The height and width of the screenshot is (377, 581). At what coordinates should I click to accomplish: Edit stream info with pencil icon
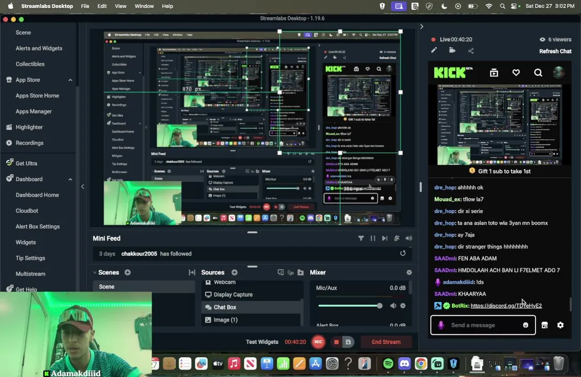pyautogui.click(x=434, y=50)
